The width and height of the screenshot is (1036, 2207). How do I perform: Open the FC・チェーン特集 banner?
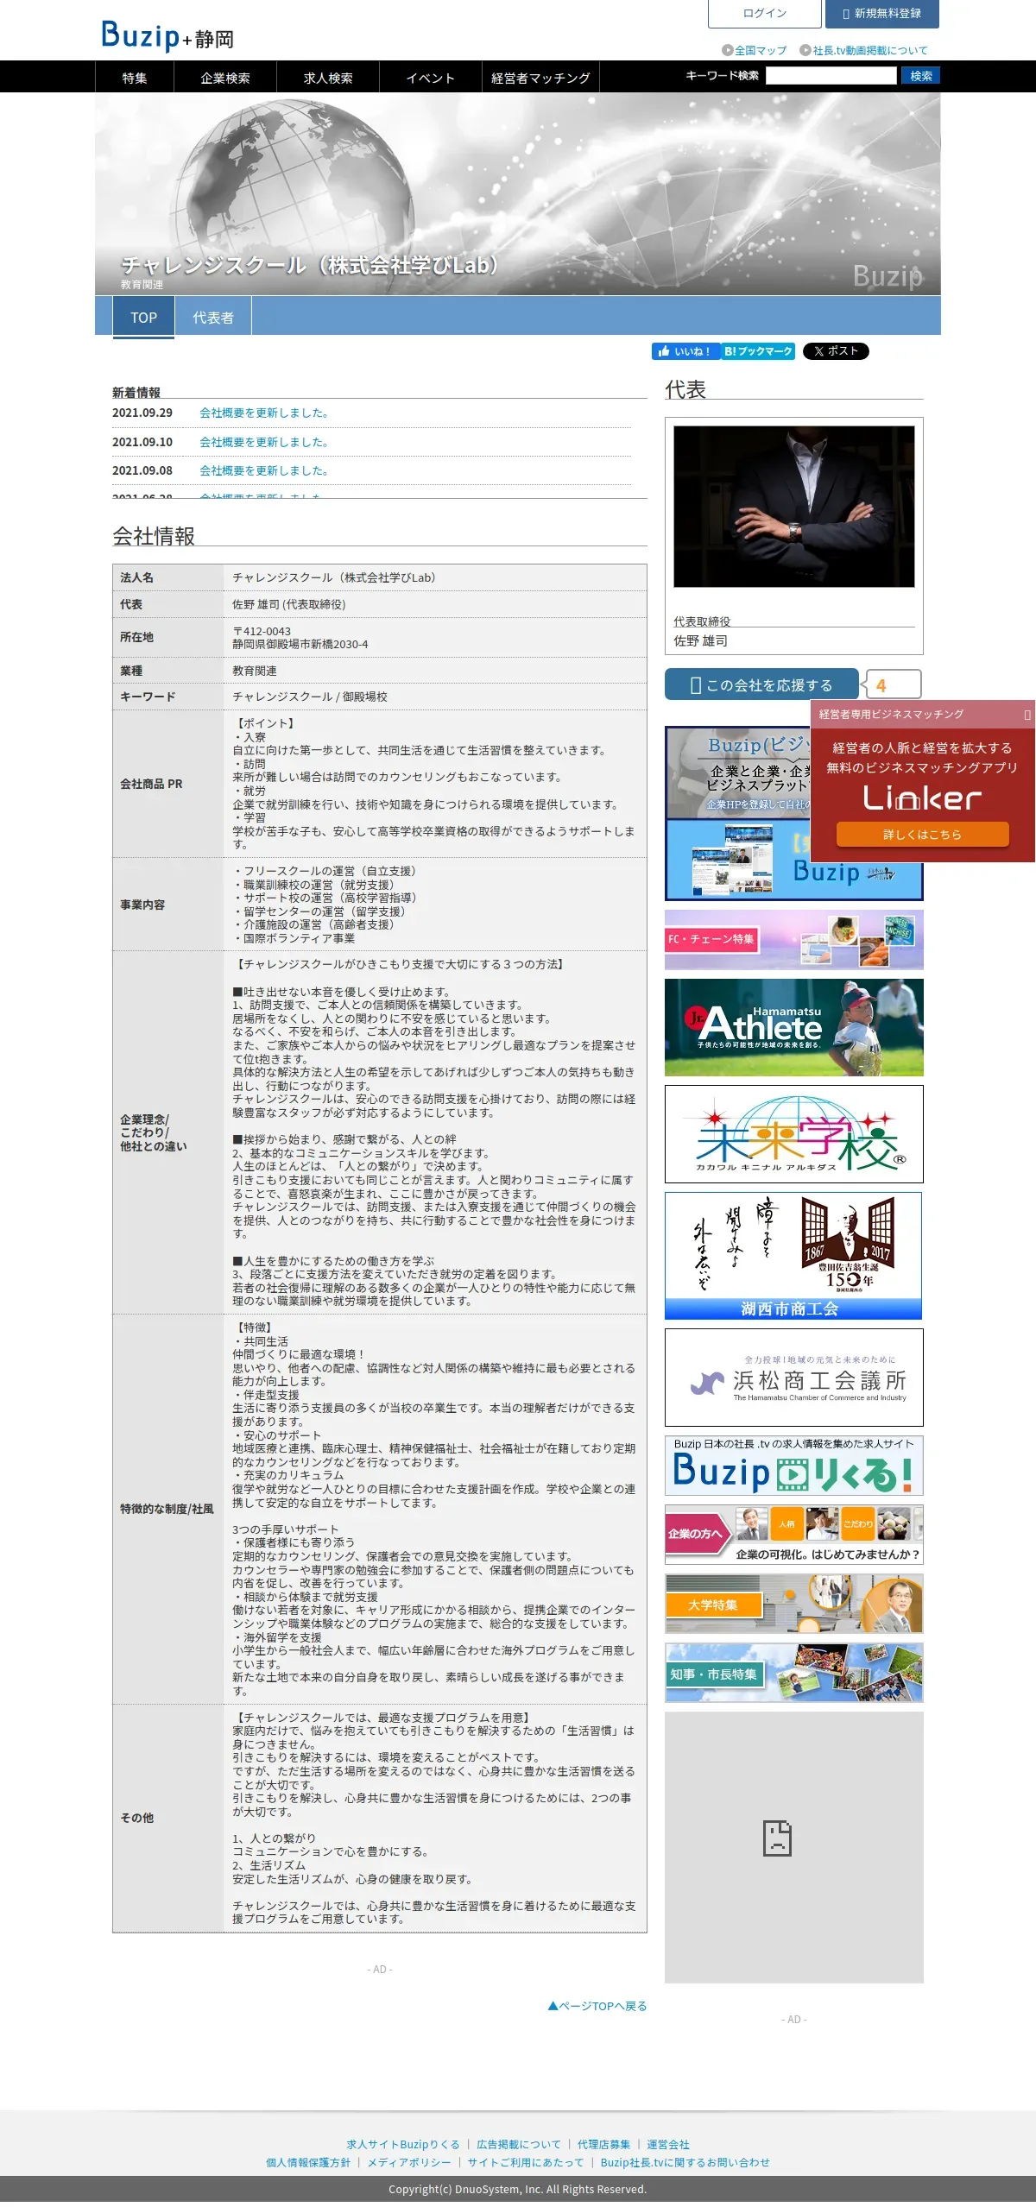click(793, 939)
